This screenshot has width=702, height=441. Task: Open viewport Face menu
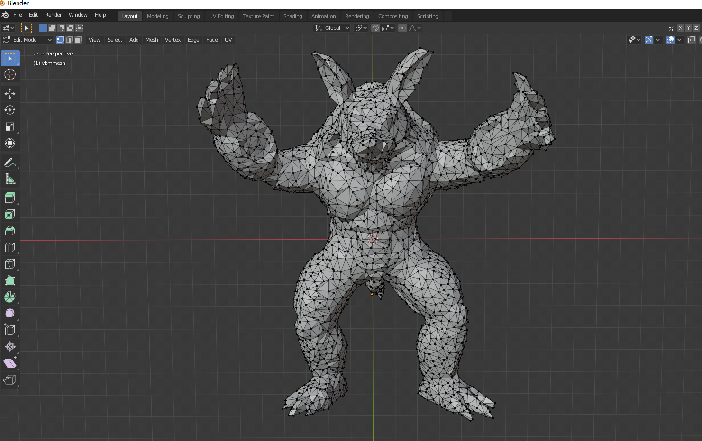(x=212, y=40)
